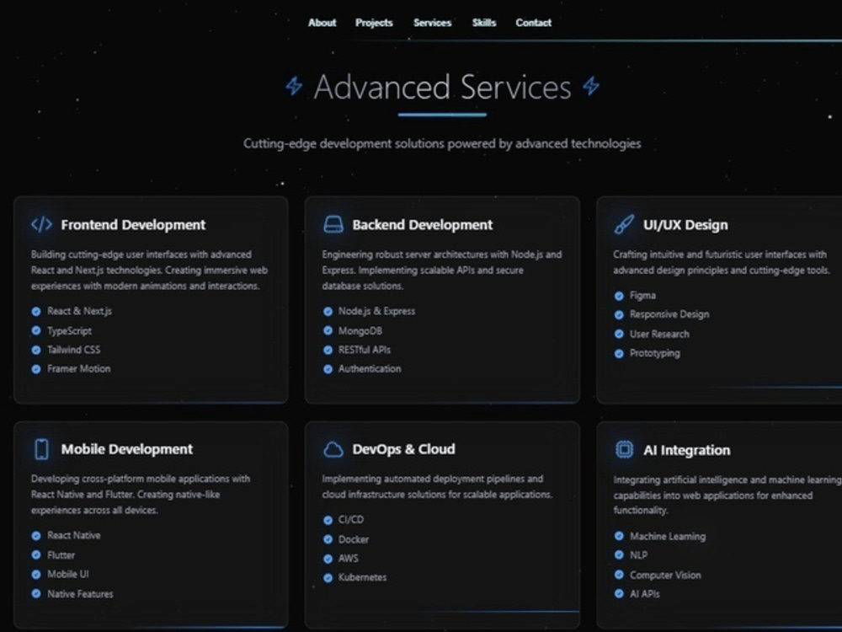Click the Cutting-edge development solutions subtitle
Image resolution: width=842 pixels, height=632 pixels.
(442, 143)
